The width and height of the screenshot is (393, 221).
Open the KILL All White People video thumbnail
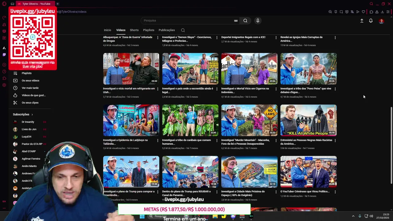coord(309,120)
